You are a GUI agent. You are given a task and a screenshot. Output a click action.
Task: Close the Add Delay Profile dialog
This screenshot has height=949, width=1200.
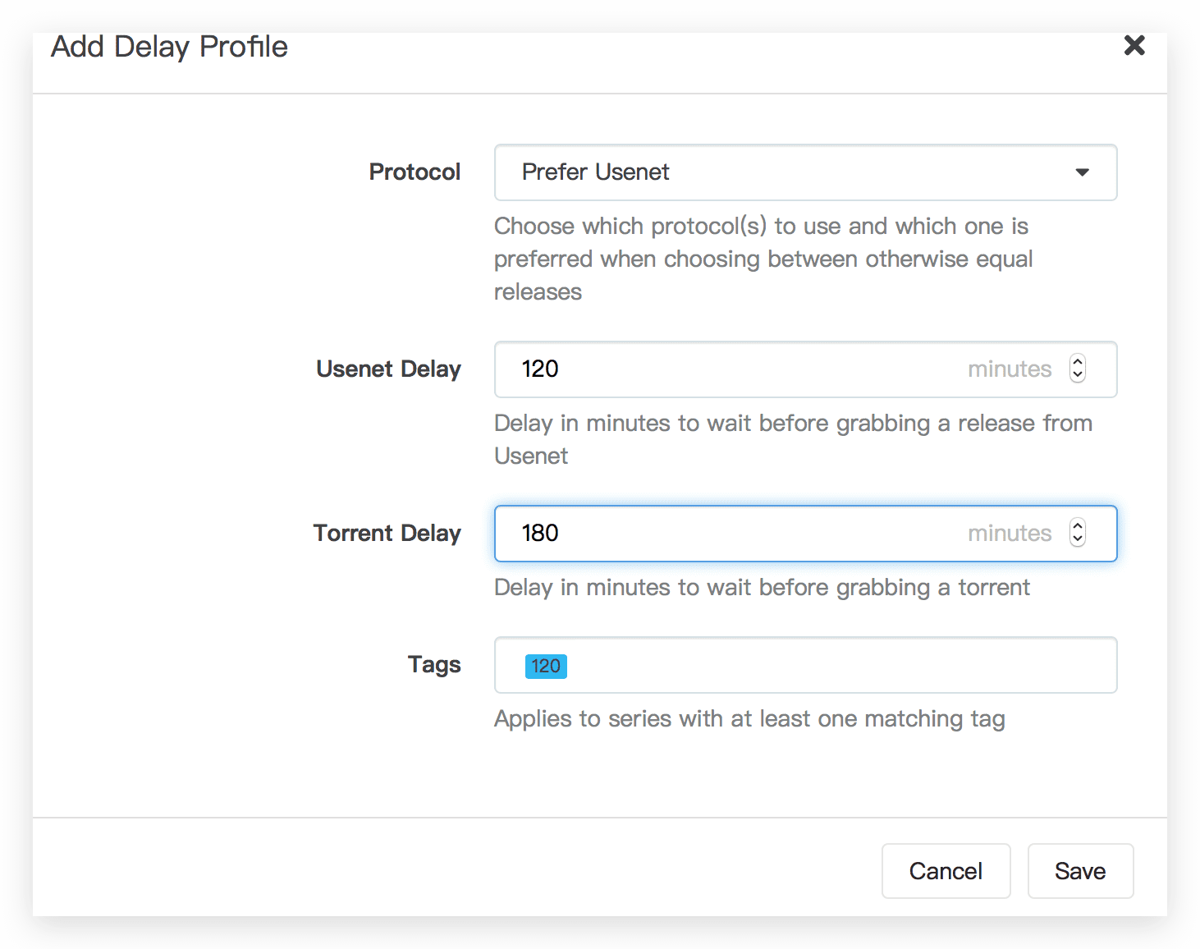1134,45
